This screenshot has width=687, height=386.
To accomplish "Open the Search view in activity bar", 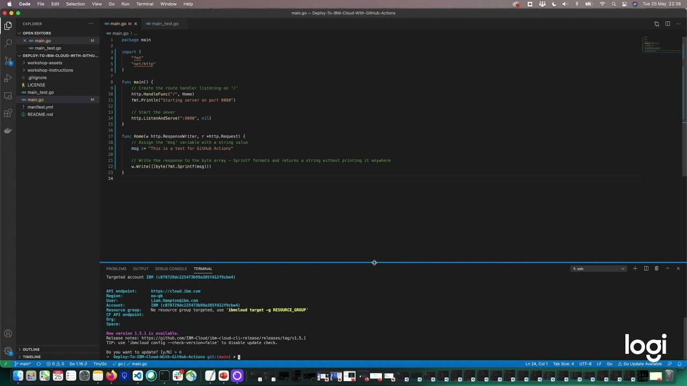I will point(8,42).
